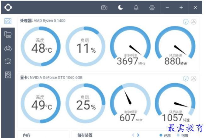Click the processor load 11% gauge
Viewport: 206px width, 138px height.
pyautogui.click(x=85, y=46)
